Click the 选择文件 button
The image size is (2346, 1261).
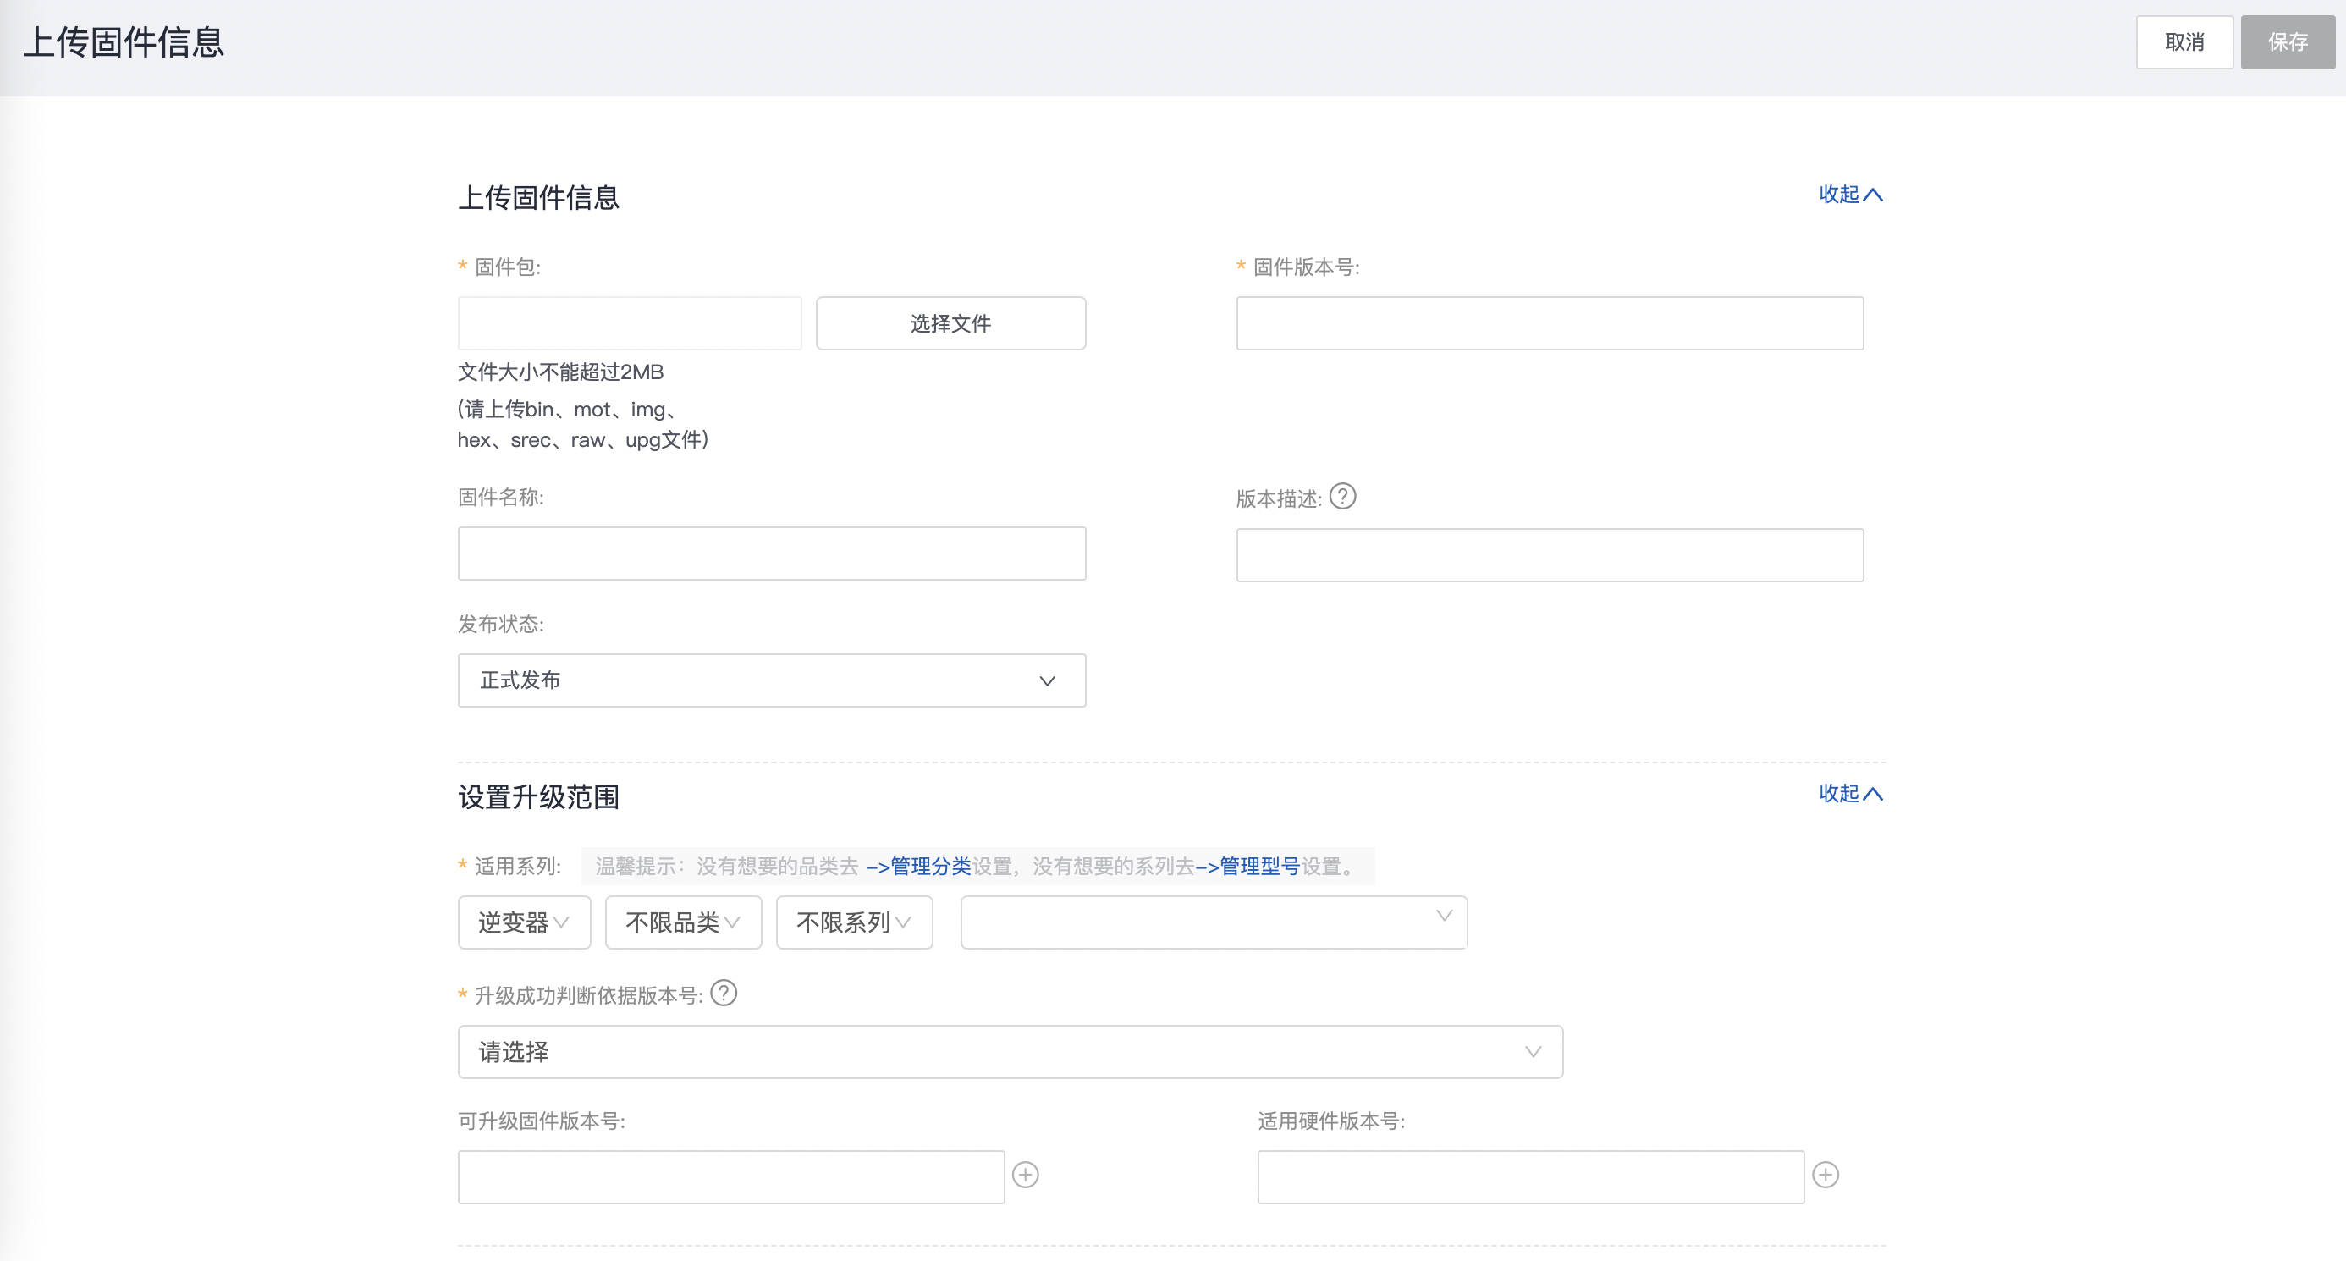[950, 323]
